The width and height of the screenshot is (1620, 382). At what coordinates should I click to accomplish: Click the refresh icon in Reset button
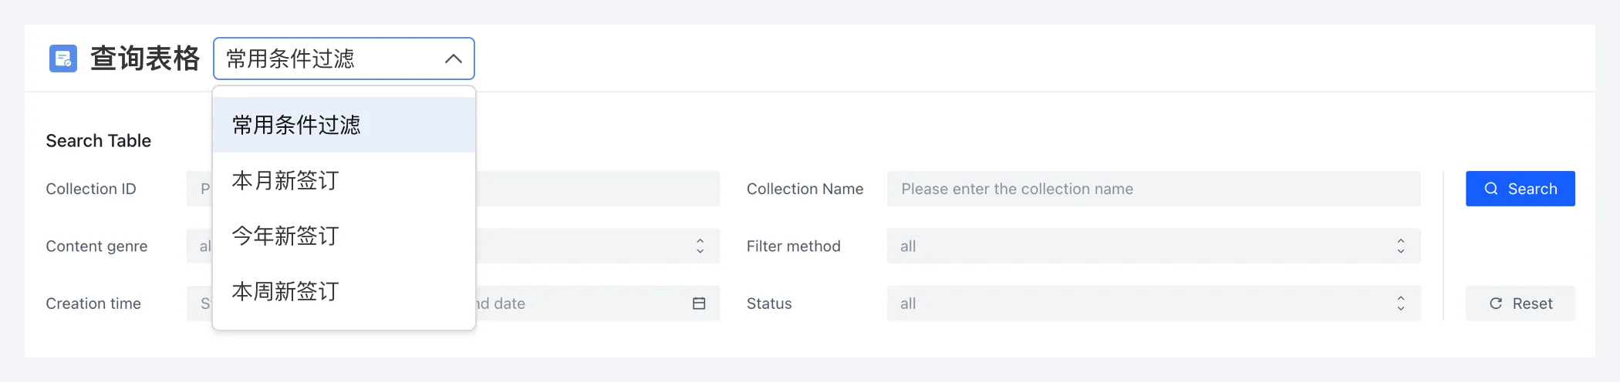tap(1496, 303)
